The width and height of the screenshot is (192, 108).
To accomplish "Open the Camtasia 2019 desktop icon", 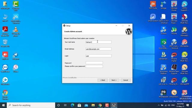I will coord(16,6).
